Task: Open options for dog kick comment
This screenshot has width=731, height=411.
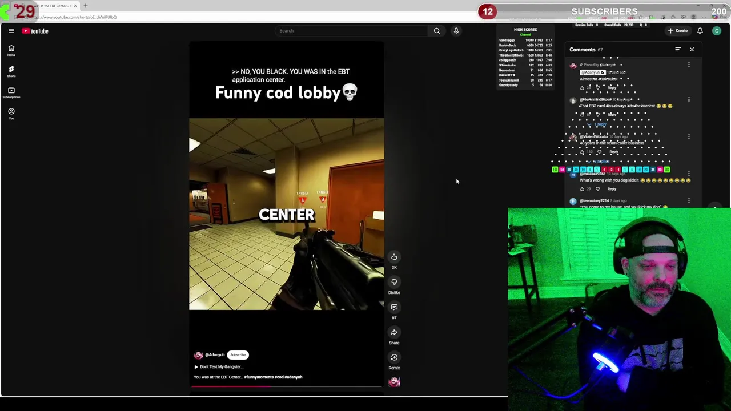Action: click(689, 174)
